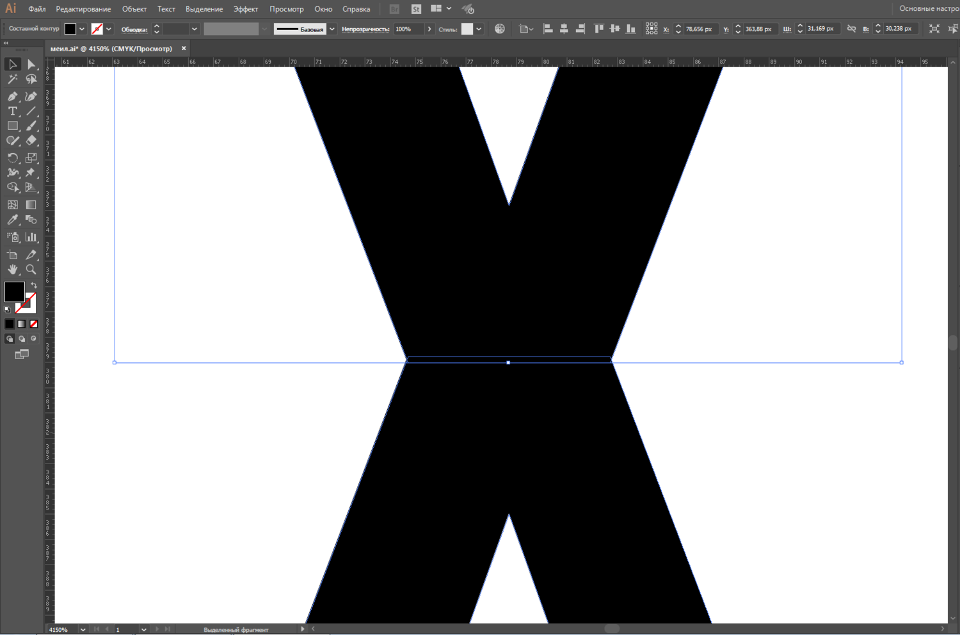This screenshot has height=635, width=960.
Task: Toggle constrain width and height proportions
Action: point(851,29)
